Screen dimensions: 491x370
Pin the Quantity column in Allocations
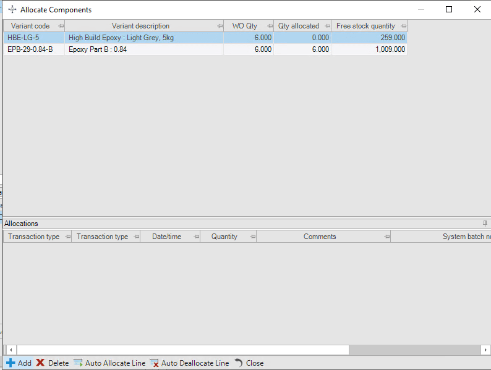[253, 237]
